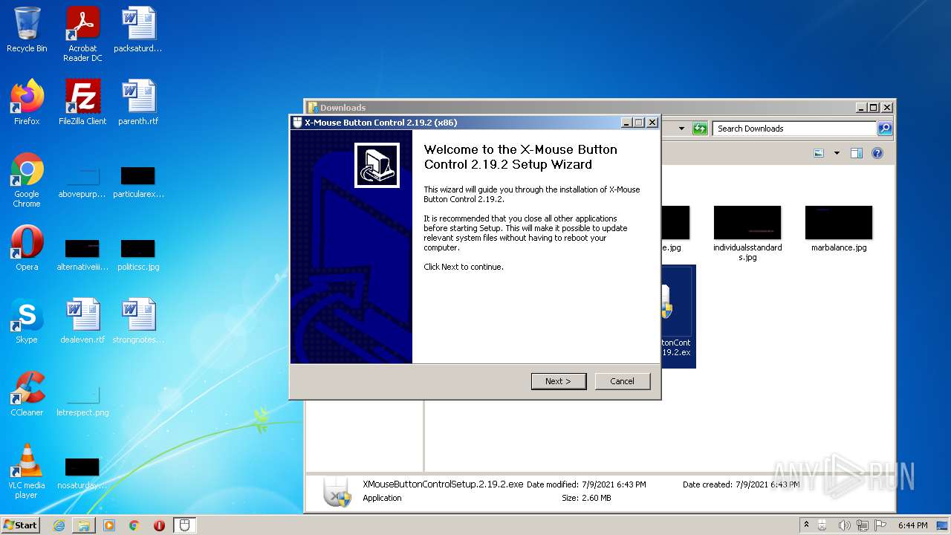This screenshot has width=951, height=535.
Task: Select the particularex... desktop file
Action: (138, 183)
